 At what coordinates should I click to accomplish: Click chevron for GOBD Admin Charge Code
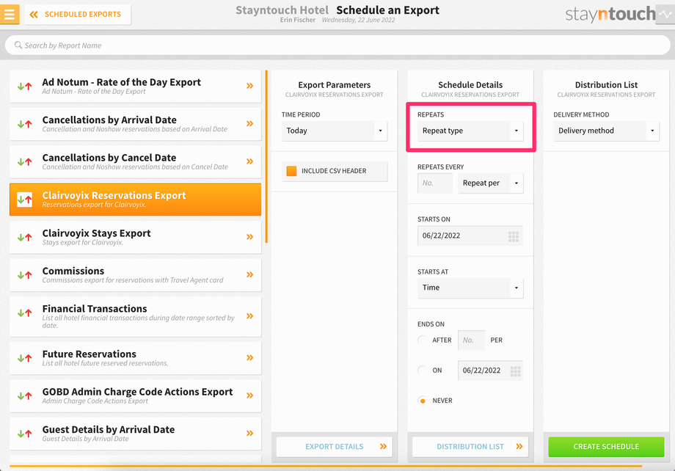tap(249, 395)
